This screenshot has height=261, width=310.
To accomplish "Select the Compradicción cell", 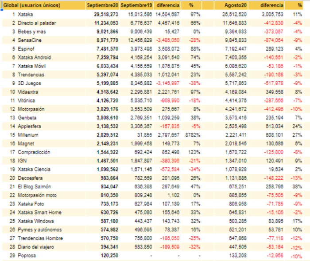I will (x=34, y=152).
